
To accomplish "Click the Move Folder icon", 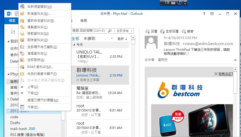I will pos(22,34).
